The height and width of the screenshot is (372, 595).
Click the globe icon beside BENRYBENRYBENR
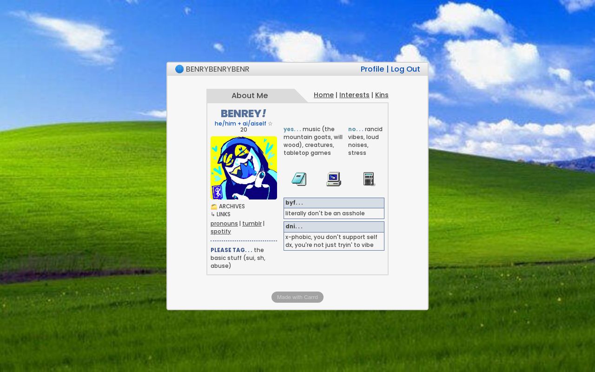[179, 69]
